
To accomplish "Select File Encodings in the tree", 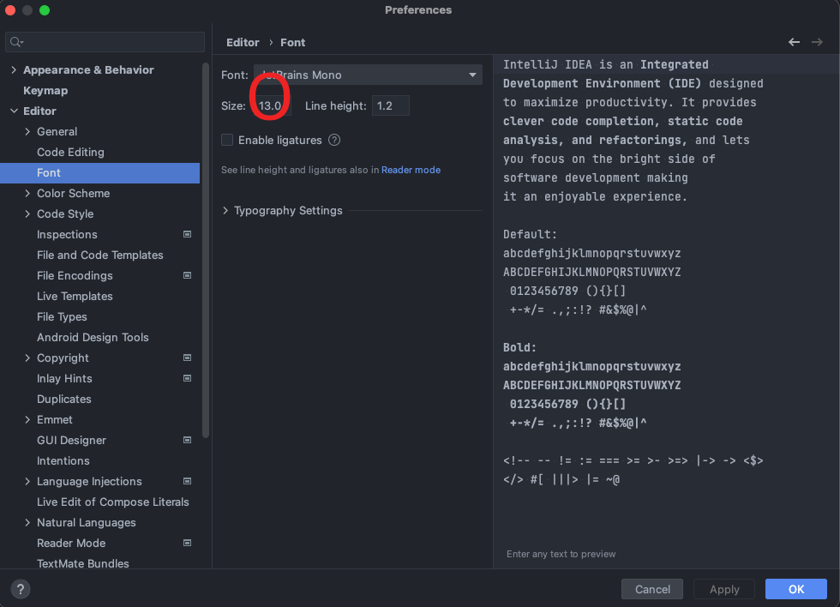I will (75, 275).
